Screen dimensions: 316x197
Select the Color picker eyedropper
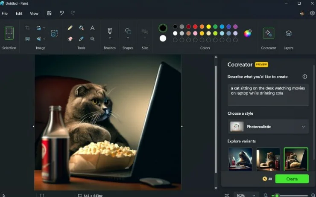coord(81,39)
